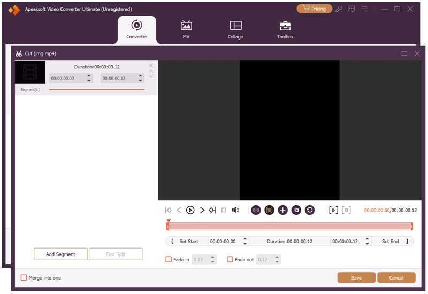
Task: Click the grayed bracket stop icon
Action: click(346, 210)
